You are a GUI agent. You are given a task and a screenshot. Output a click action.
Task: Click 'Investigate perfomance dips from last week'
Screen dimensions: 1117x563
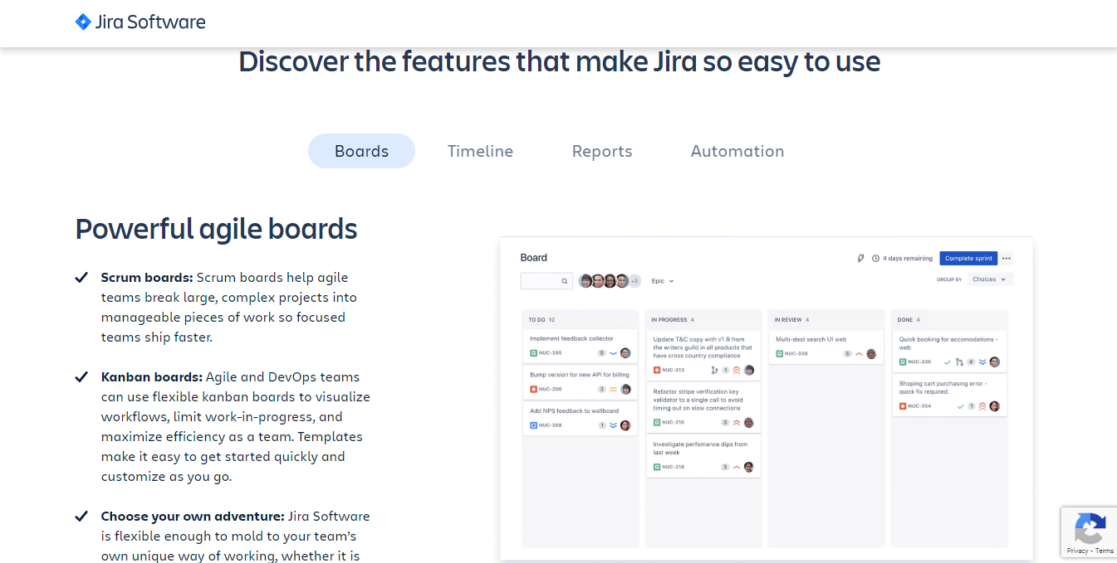pos(700,449)
